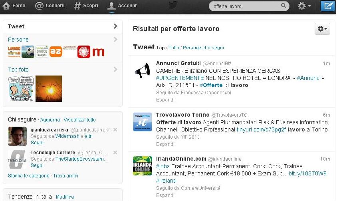Image resolution: width=337 pixels, height=201 pixels.
Task: Open IrlandaOnline profile avatar
Action: [142, 165]
